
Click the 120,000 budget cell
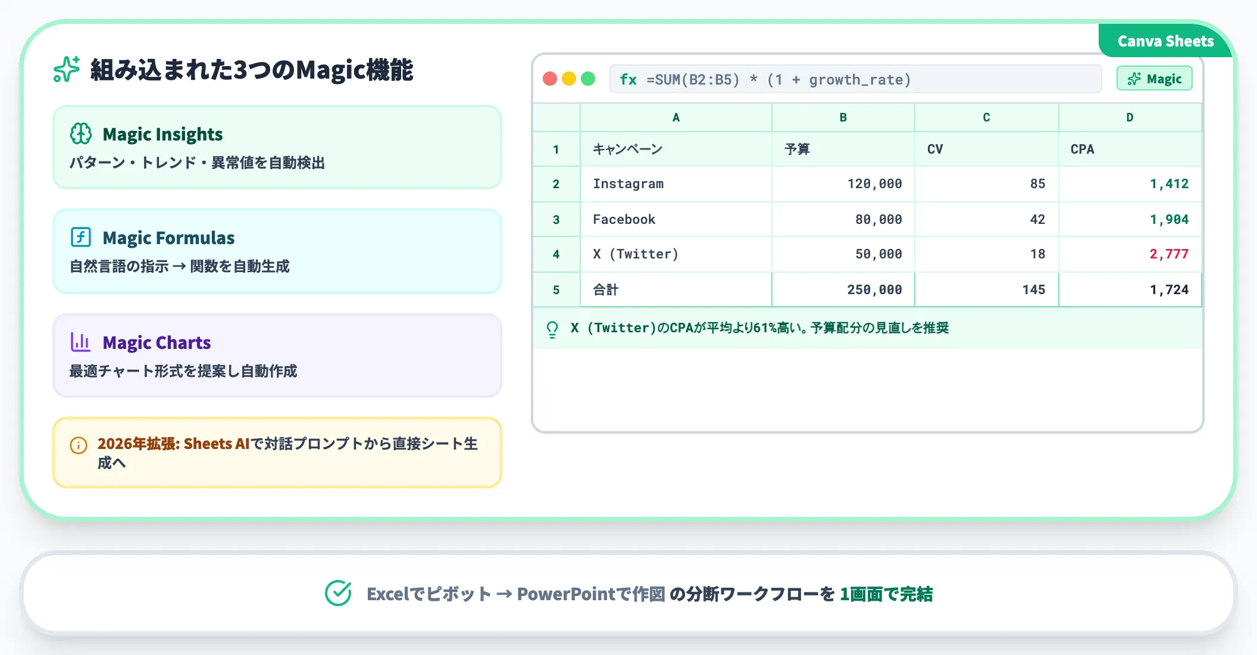coord(843,184)
